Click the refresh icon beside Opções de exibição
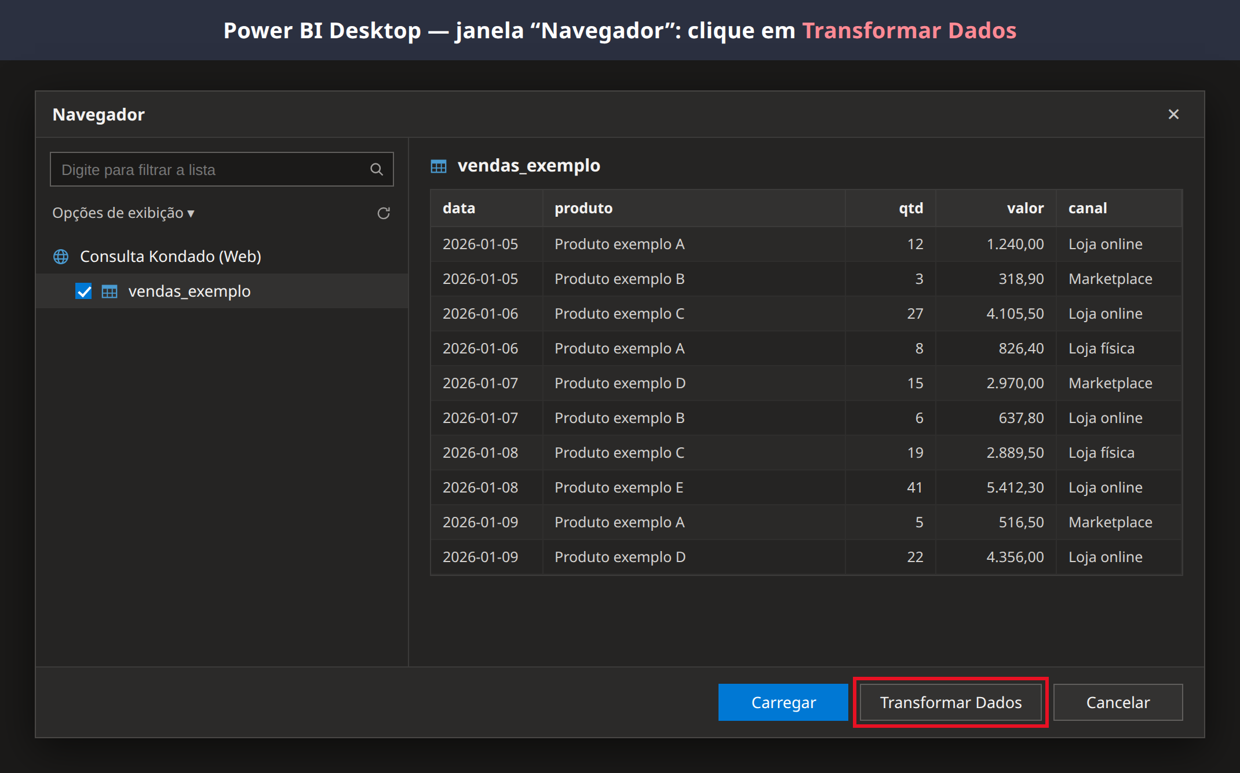This screenshot has height=773, width=1240. tap(384, 213)
